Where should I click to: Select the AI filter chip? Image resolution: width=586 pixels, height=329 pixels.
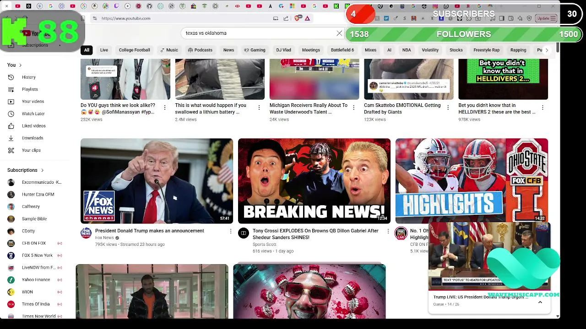pos(389,50)
